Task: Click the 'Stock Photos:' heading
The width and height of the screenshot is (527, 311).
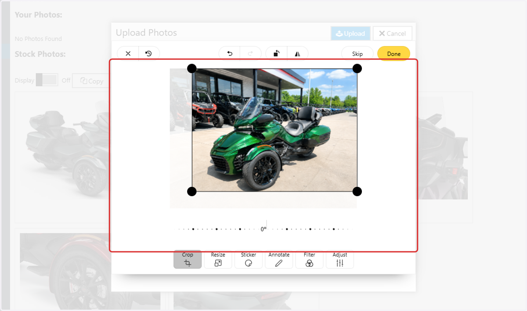Action: 40,54
